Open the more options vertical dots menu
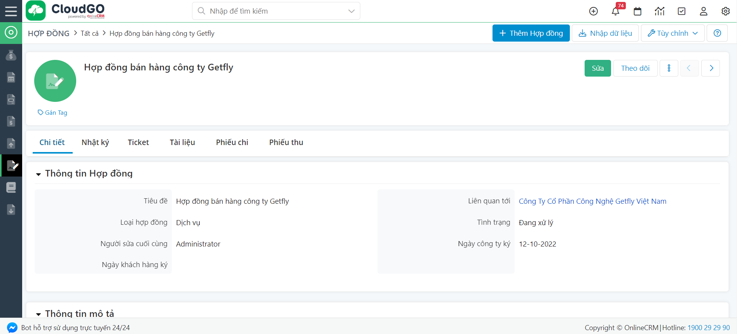The image size is (737, 334). pyautogui.click(x=669, y=68)
